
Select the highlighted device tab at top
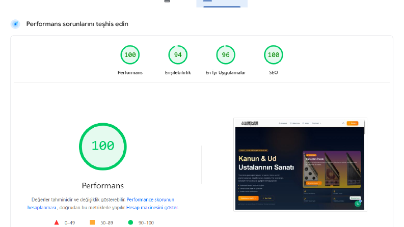click(x=222, y=4)
